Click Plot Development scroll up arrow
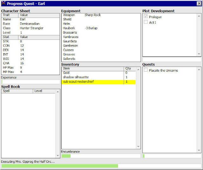 pyautogui.click(x=199, y=16)
